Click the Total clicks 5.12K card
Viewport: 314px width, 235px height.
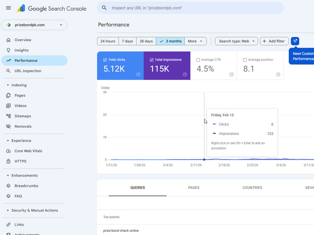120,66
